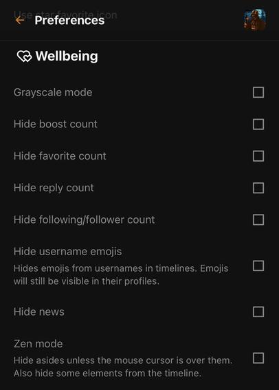The image size is (279, 390).
Task: Click the Preferences header title
Action: pos(69,20)
